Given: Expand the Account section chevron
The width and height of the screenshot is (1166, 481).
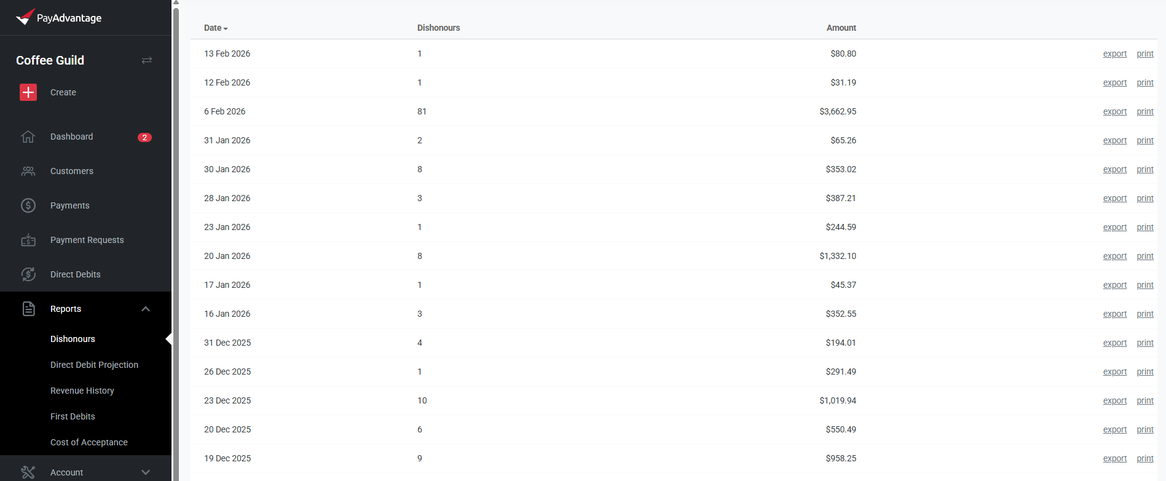Looking at the screenshot, I should point(146,472).
